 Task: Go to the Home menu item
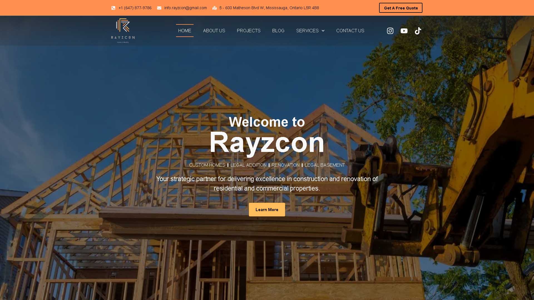coord(185,31)
